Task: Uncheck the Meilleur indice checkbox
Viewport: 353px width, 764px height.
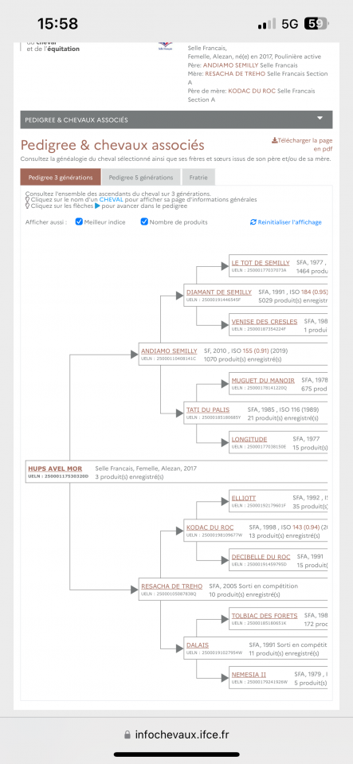Action: coord(79,221)
